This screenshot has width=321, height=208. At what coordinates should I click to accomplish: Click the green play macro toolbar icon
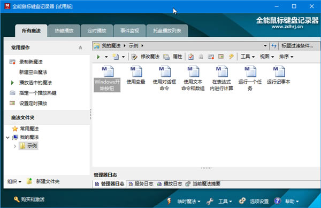pos(98,57)
